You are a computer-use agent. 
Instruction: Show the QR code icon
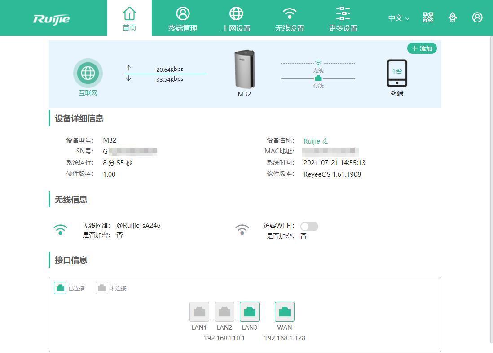(427, 17)
